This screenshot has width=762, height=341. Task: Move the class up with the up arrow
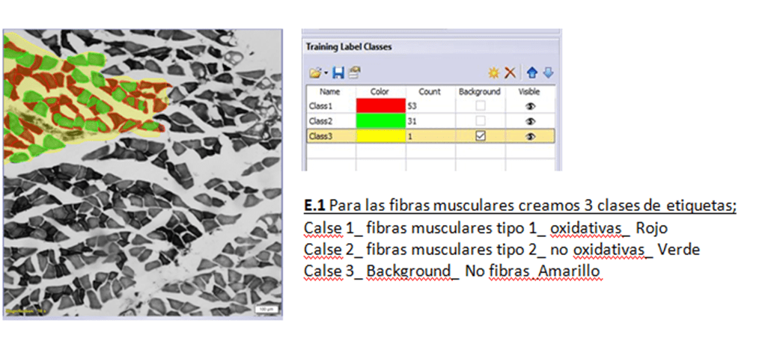pyautogui.click(x=532, y=73)
